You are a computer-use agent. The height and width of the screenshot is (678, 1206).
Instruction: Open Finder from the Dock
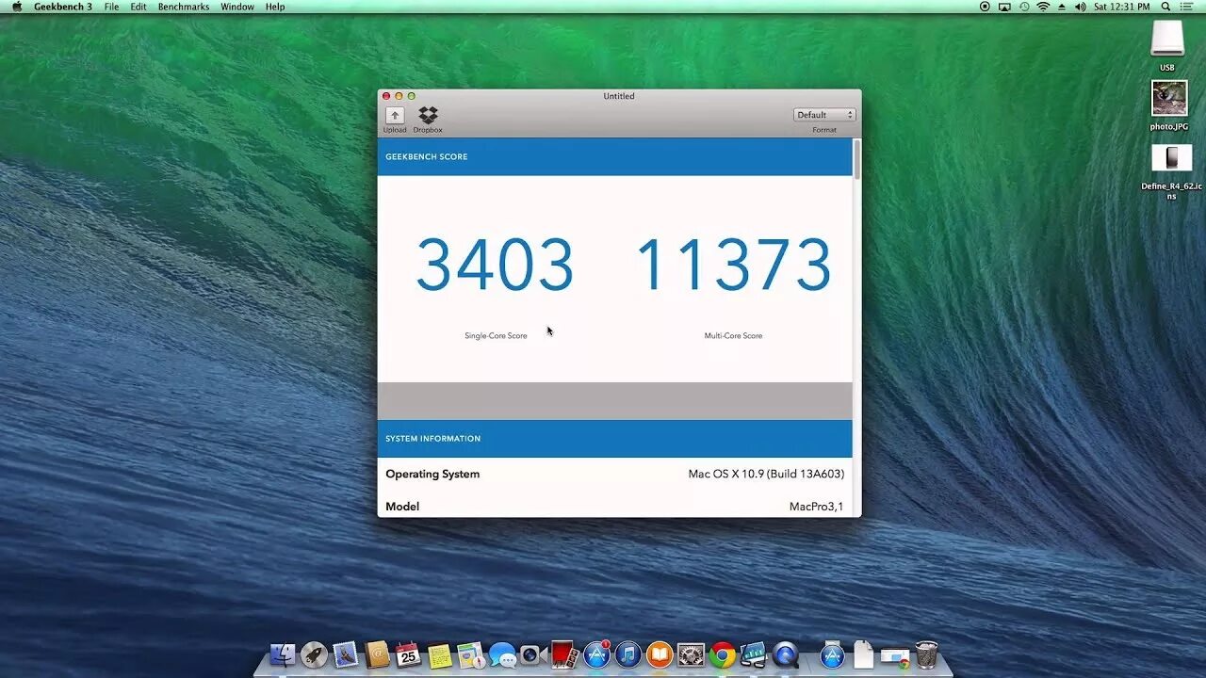tap(282, 654)
